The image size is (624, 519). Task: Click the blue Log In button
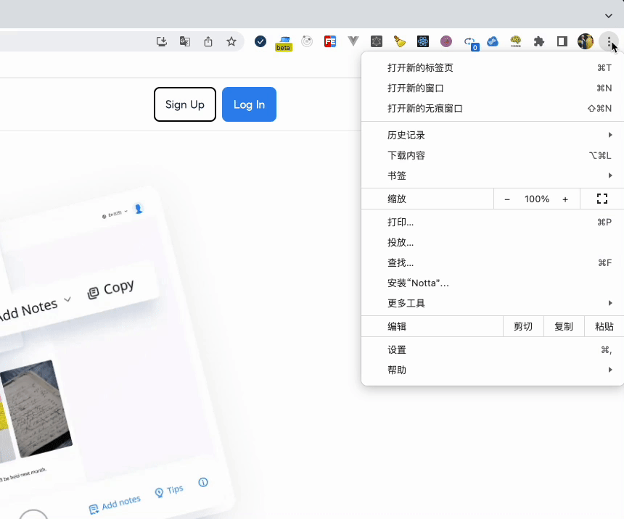(249, 104)
